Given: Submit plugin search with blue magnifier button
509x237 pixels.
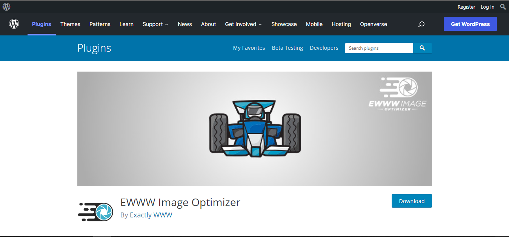Looking at the screenshot, I should click(x=423, y=48).
